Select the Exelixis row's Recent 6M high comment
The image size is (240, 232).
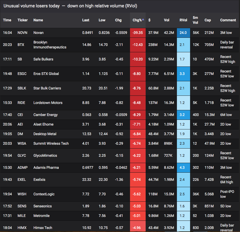[227, 180]
